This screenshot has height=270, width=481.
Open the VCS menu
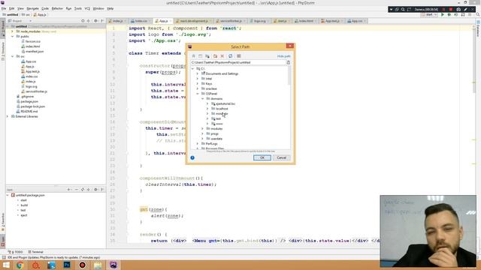[x=87, y=8]
